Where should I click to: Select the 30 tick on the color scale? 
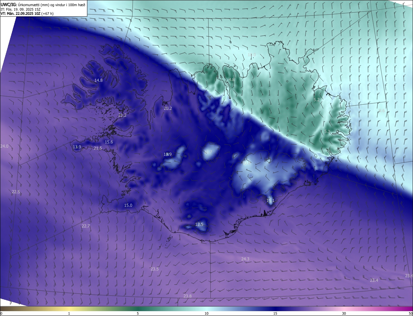click(x=344, y=313)
